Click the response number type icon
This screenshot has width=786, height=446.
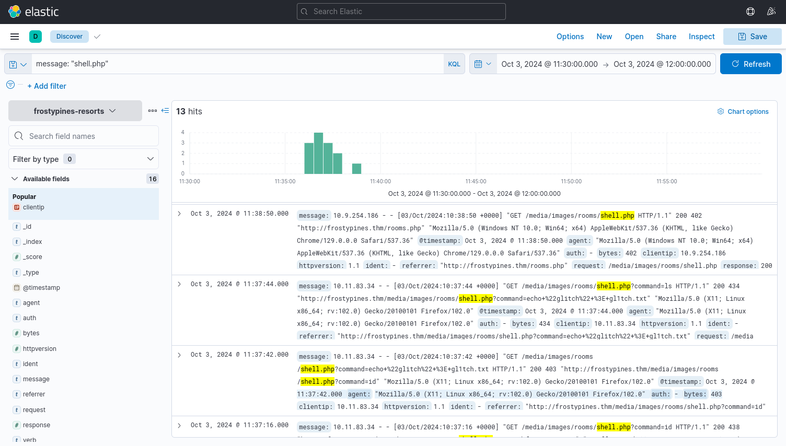click(17, 425)
